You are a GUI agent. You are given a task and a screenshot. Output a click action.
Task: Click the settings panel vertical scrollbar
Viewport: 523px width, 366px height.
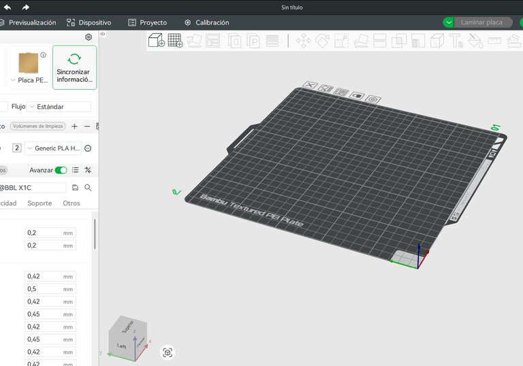[x=95, y=234]
